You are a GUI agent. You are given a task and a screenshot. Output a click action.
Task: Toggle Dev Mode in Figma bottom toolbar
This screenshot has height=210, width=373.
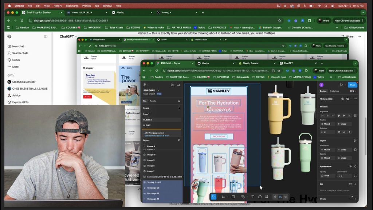tap(286, 197)
